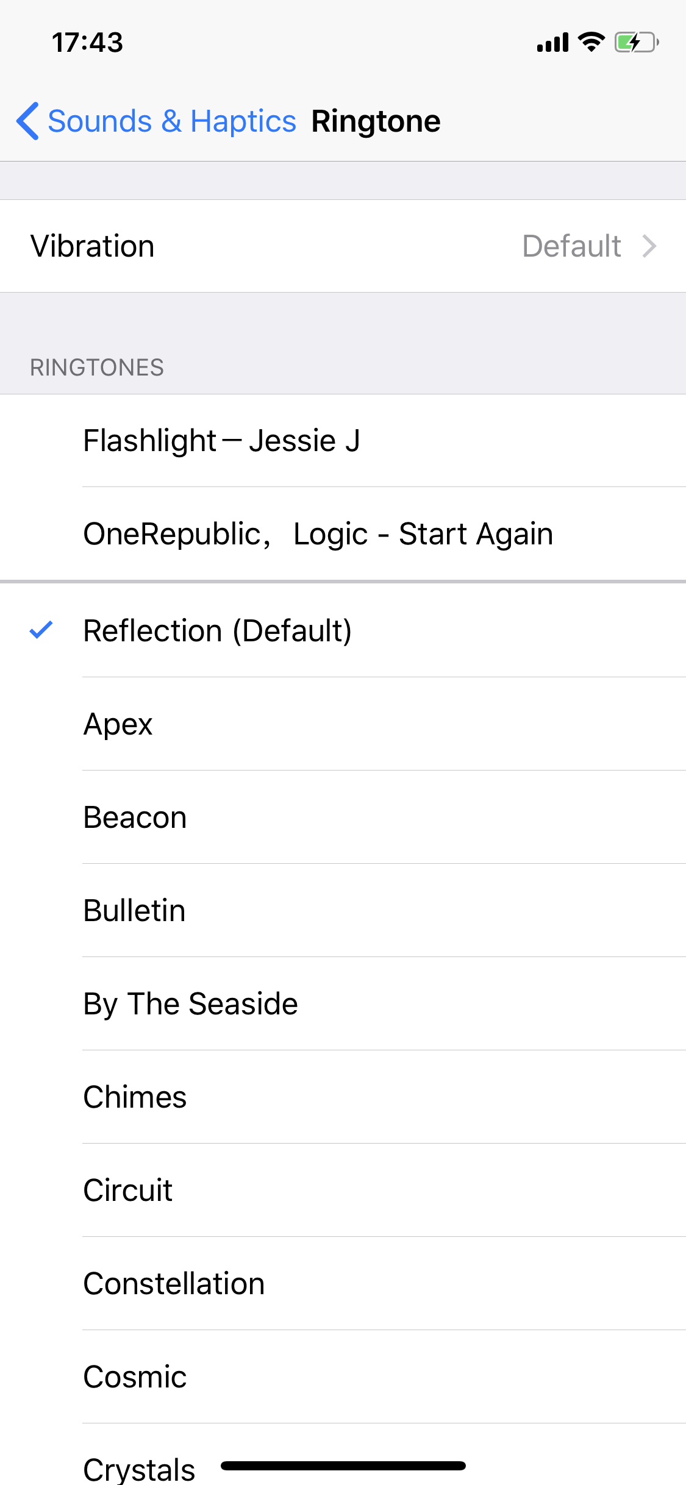Tap the blue checkmark beside Reflection
Image resolution: width=686 pixels, height=1485 pixels.
(x=41, y=630)
